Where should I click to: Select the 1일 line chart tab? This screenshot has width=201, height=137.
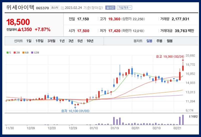tap(29, 41)
